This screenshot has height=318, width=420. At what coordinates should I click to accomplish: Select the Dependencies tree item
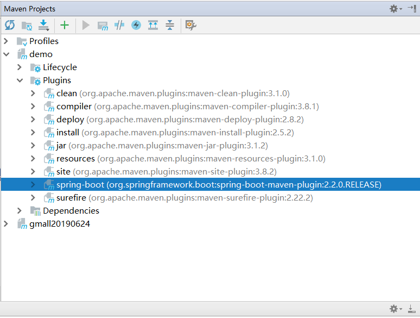[71, 211]
